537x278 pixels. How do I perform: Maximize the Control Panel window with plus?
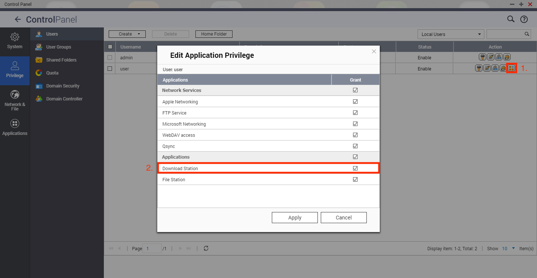pos(521,4)
